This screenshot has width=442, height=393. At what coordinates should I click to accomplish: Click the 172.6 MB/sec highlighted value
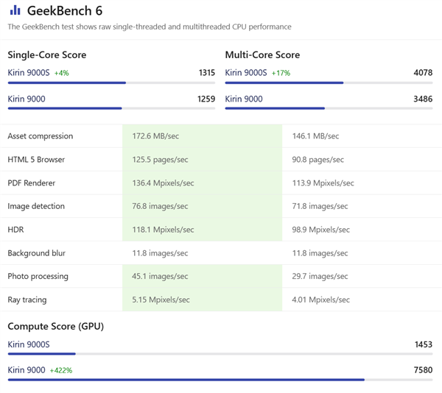tap(155, 136)
